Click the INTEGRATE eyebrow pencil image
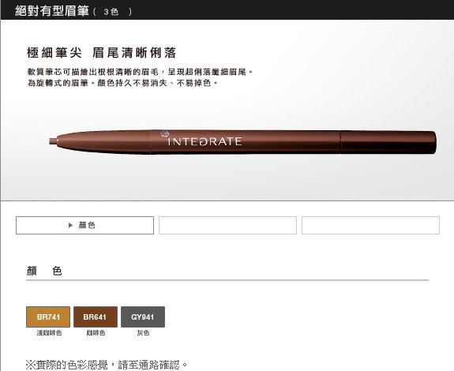 click(242, 142)
